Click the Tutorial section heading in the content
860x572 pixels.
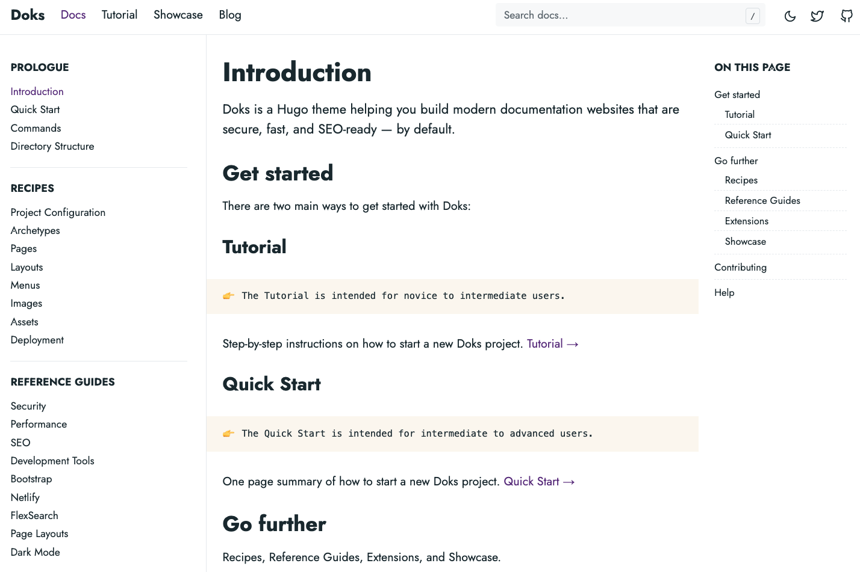255,247
